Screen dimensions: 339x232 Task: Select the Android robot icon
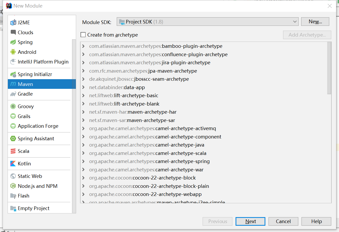click(13, 52)
